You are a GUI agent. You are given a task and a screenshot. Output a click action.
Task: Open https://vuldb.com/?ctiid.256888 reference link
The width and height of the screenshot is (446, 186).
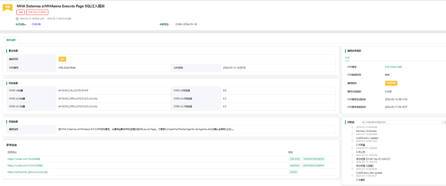25,165
